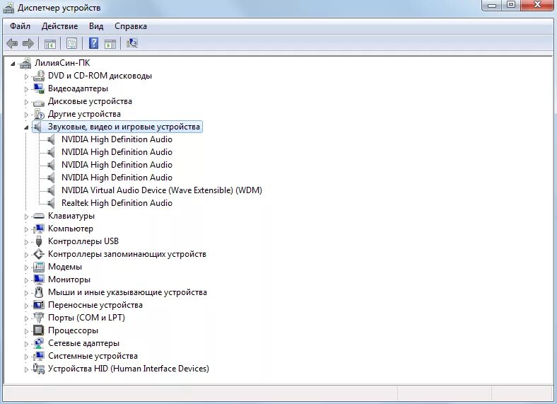This screenshot has width=557, height=404.
Task: Select the Порты (COM и LPT) label
Action: pyautogui.click(x=86, y=318)
